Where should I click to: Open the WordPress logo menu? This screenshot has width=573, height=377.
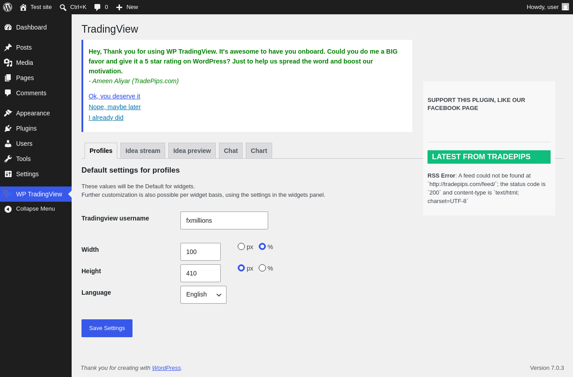[x=8, y=7]
